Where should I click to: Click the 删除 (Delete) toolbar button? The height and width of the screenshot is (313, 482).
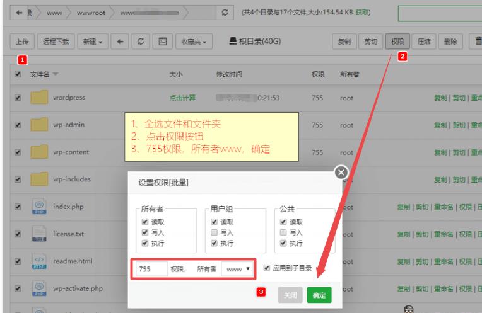pyautogui.click(x=450, y=42)
